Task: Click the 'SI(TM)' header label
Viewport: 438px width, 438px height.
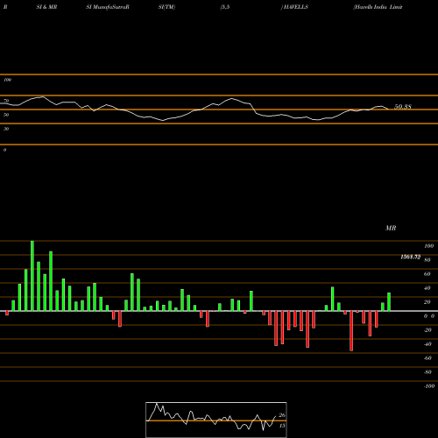Action: [166, 7]
